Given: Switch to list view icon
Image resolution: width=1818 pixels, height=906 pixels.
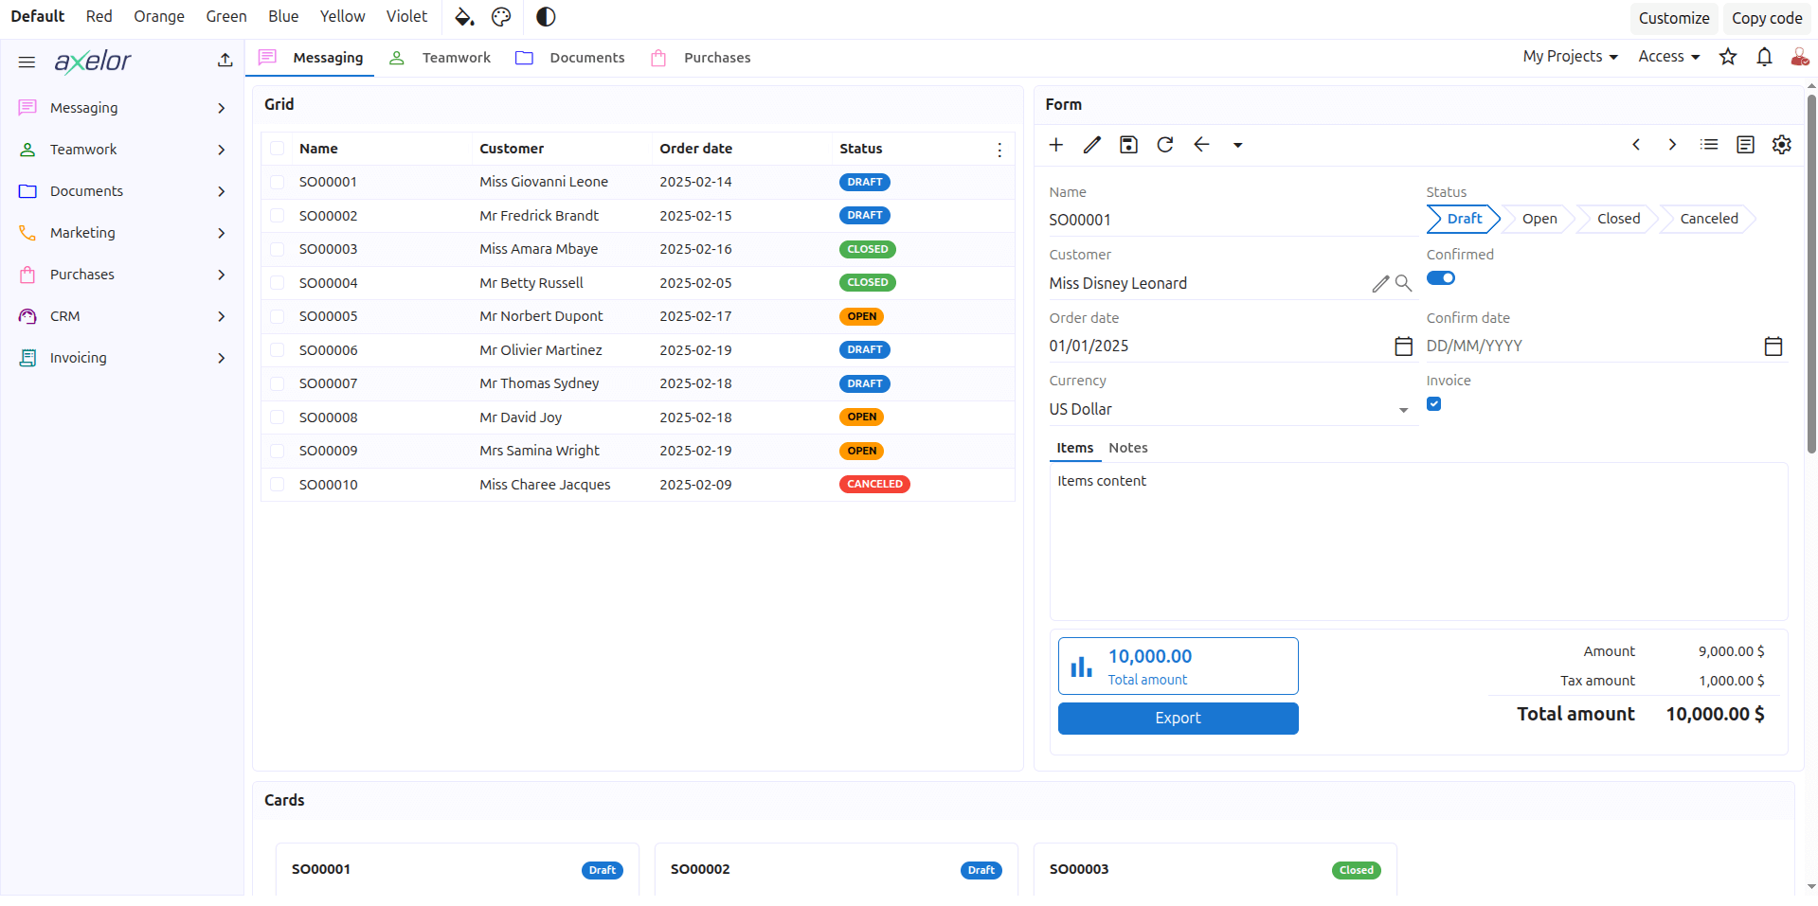Looking at the screenshot, I should (x=1709, y=145).
